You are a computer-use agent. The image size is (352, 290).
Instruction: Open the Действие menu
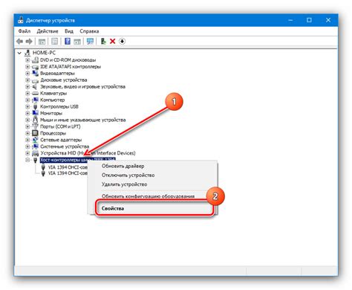click(48, 31)
